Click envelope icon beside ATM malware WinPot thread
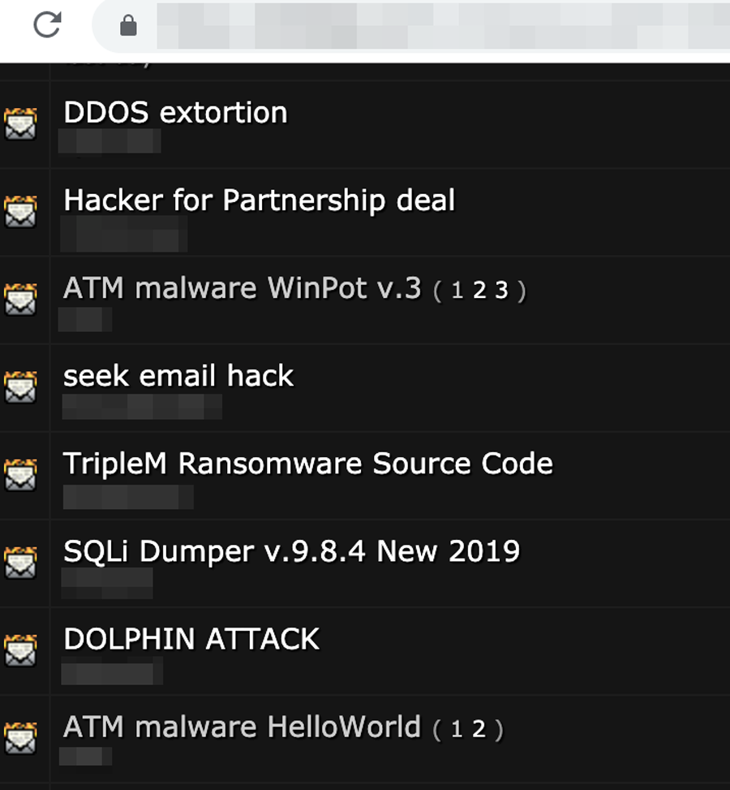Screen dimensions: 730x790 pyautogui.click(x=20, y=300)
